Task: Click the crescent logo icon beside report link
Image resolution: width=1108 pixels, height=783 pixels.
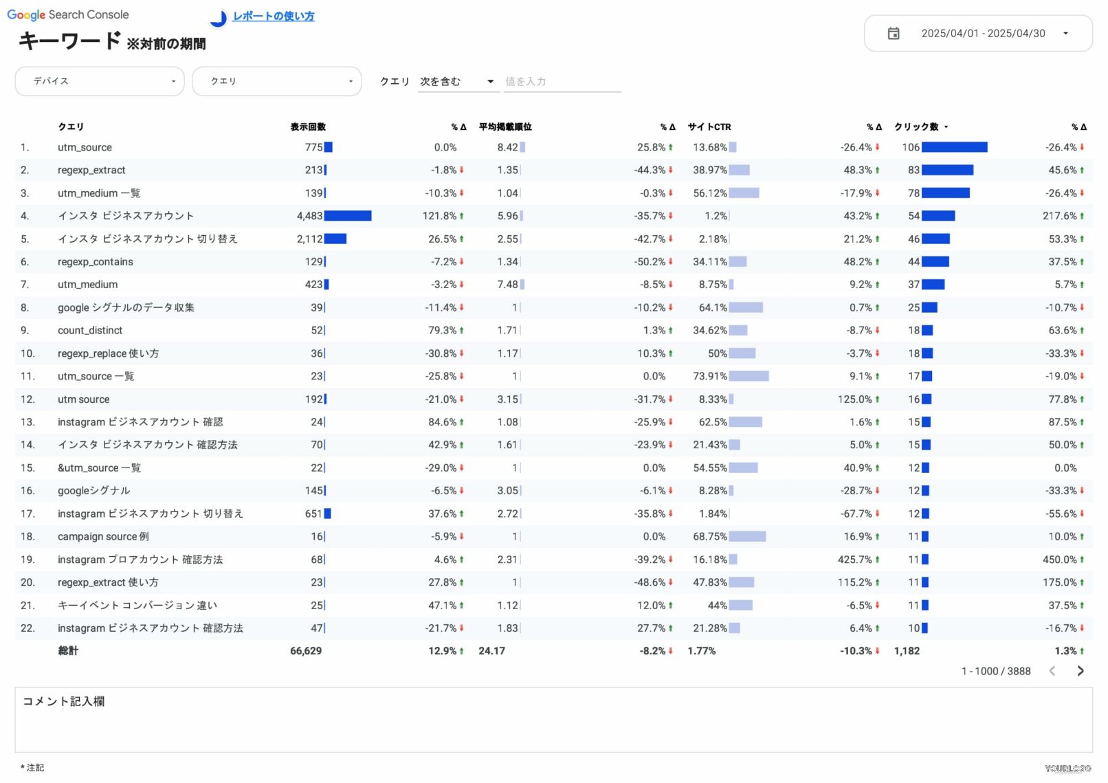Action: tap(218, 18)
